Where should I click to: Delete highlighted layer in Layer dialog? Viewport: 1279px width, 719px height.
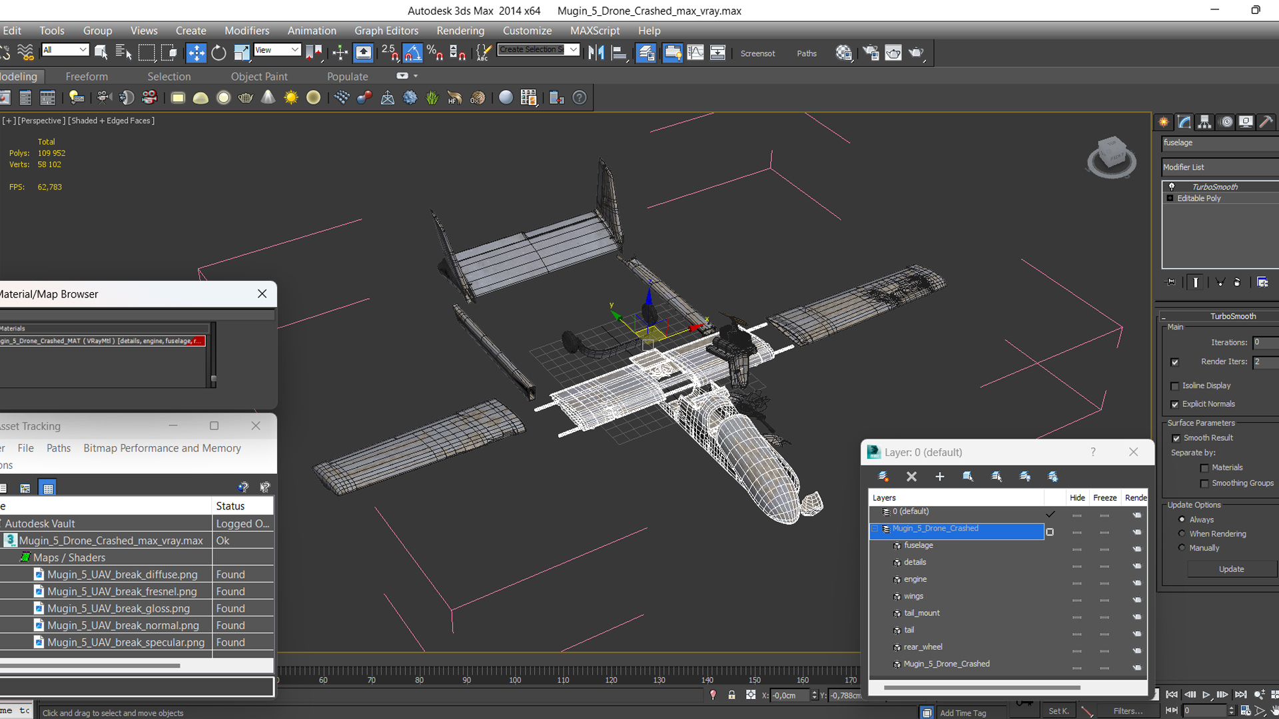tap(911, 477)
